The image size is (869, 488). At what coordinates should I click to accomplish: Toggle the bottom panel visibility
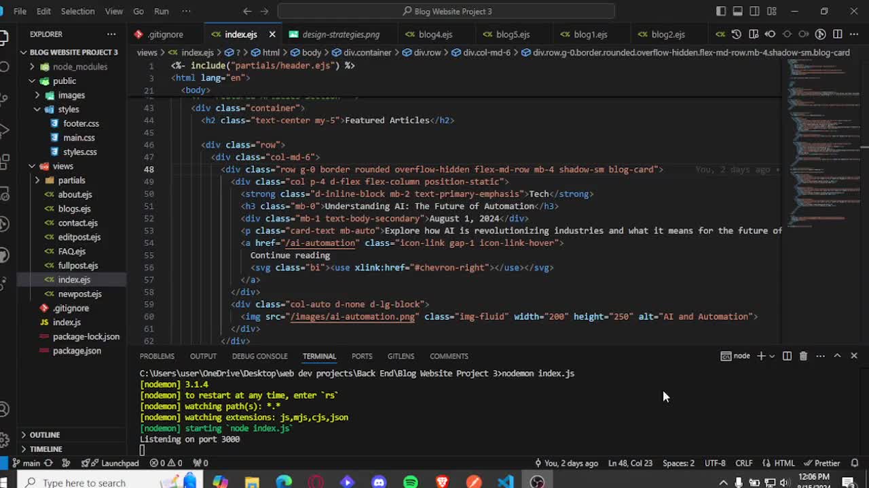[x=738, y=11]
